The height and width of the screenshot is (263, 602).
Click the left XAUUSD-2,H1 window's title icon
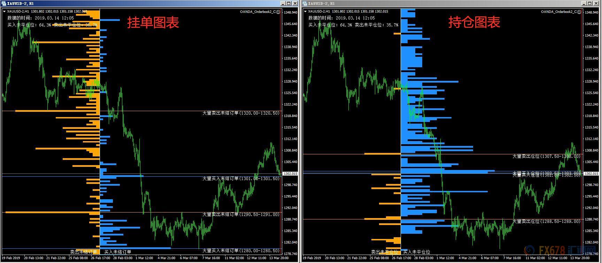click(4, 3)
